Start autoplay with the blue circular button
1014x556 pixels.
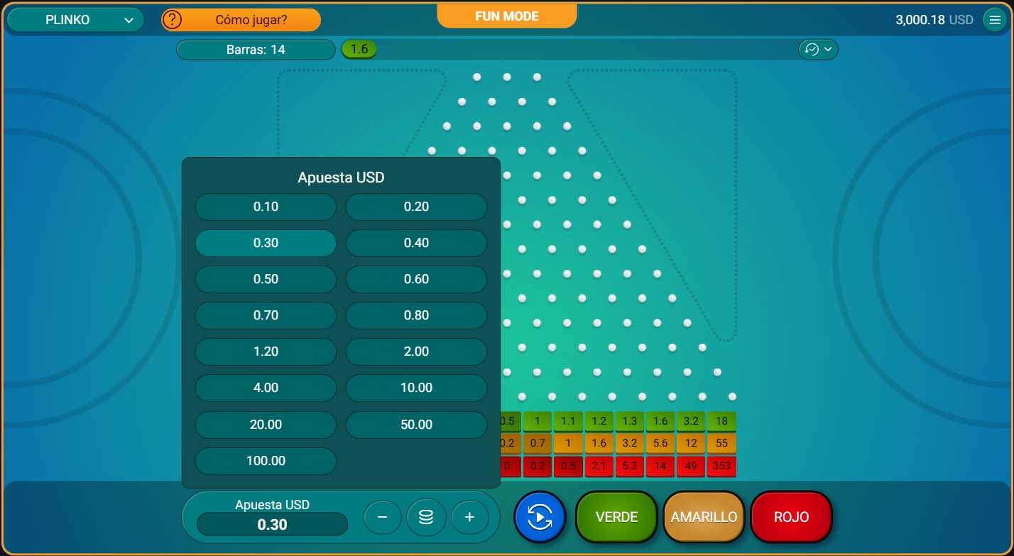coord(540,517)
